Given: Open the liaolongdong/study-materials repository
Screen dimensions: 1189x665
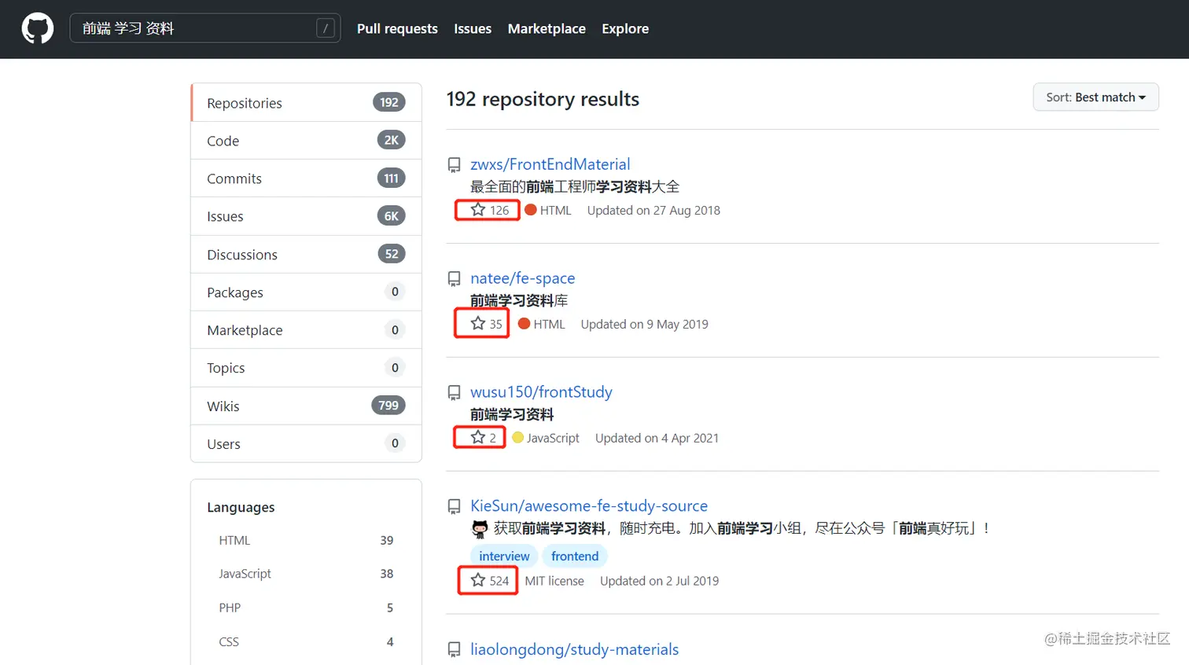Looking at the screenshot, I should pos(575,649).
